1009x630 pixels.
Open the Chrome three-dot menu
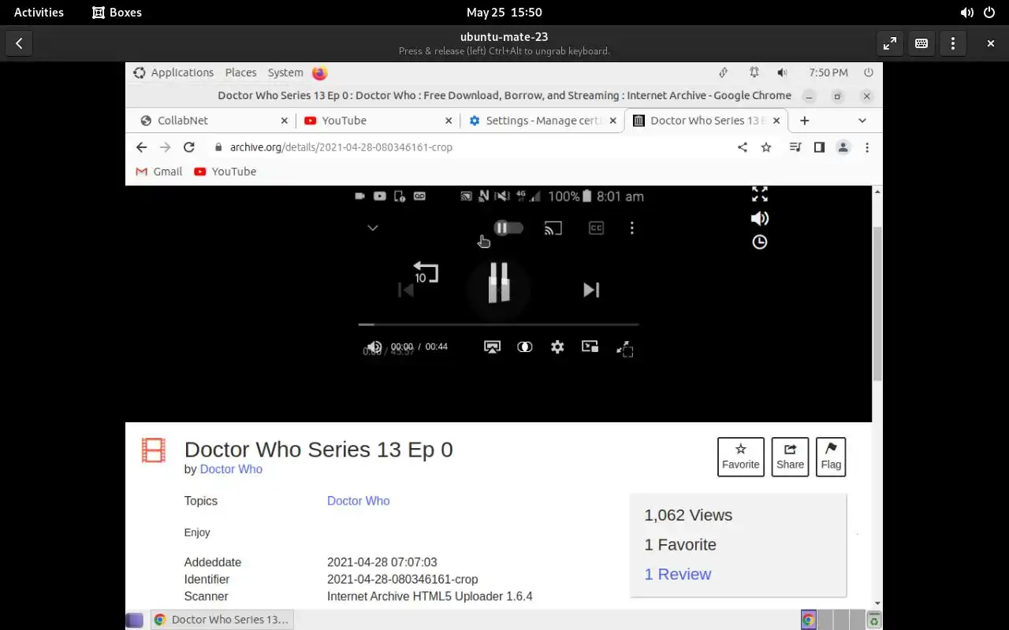[x=866, y=147]
